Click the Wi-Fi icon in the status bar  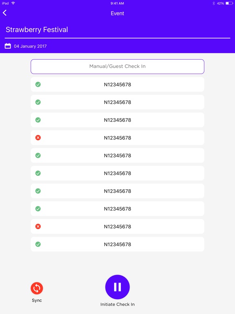tap(13, 3)
